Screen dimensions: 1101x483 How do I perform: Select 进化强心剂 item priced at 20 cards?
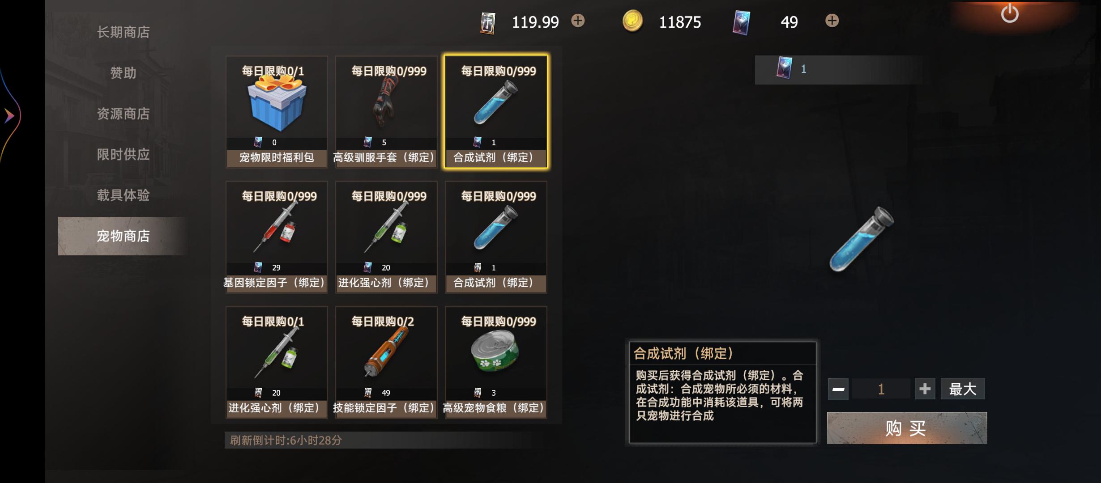(x=386, y=237)
